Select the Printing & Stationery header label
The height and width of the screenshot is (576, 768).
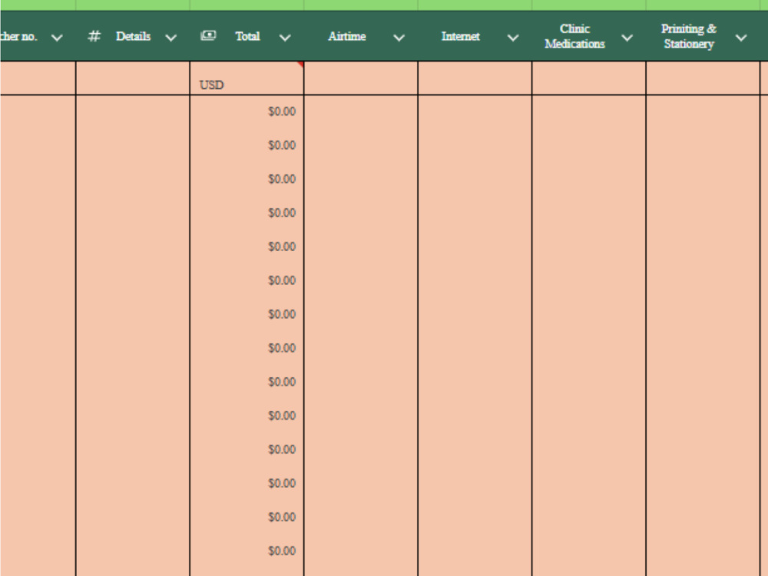click(689, 36)
